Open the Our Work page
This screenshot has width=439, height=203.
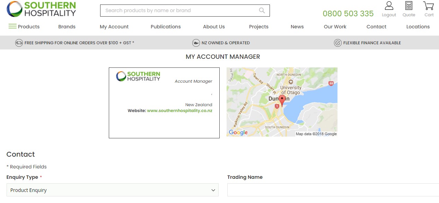pos(335,27)
